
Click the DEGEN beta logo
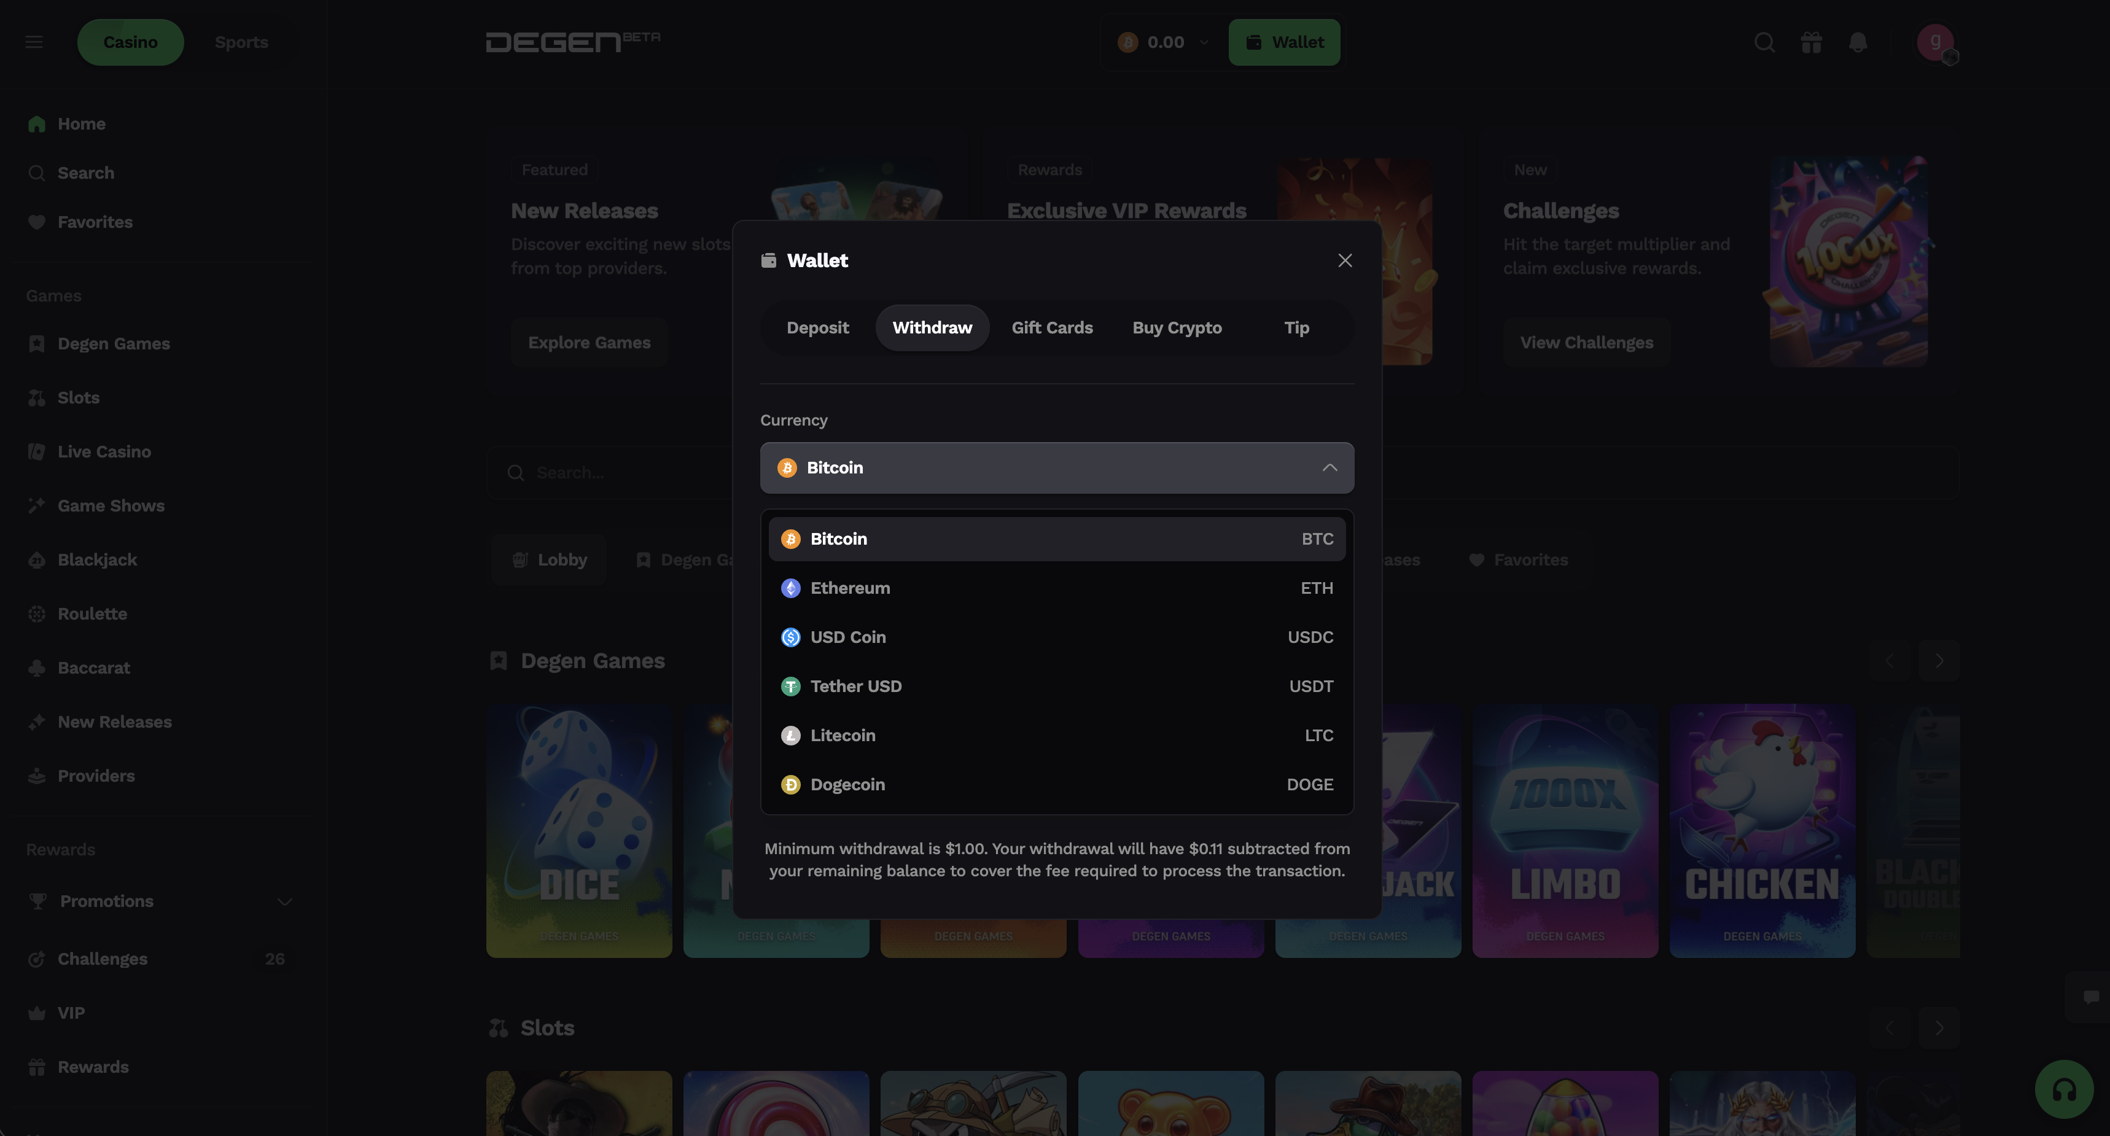tap(572, 42)
